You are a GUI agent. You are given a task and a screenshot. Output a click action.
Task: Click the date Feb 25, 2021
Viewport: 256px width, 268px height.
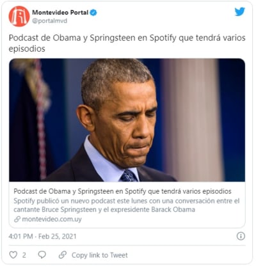click(x=58, y=236)
